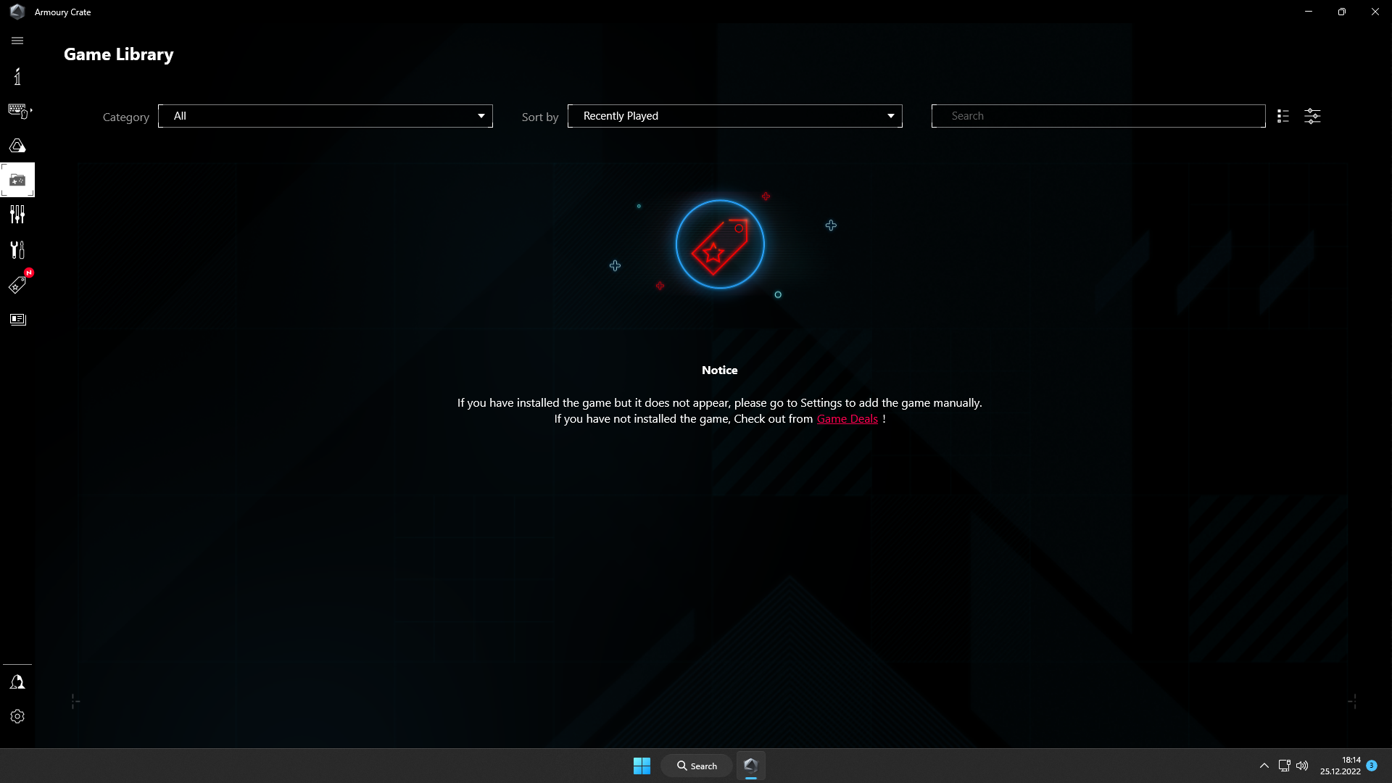Image resolution: width=1392 pixels, height=783 pixels.
Task: Open the filter settings expander
Action: (1313, 116)
